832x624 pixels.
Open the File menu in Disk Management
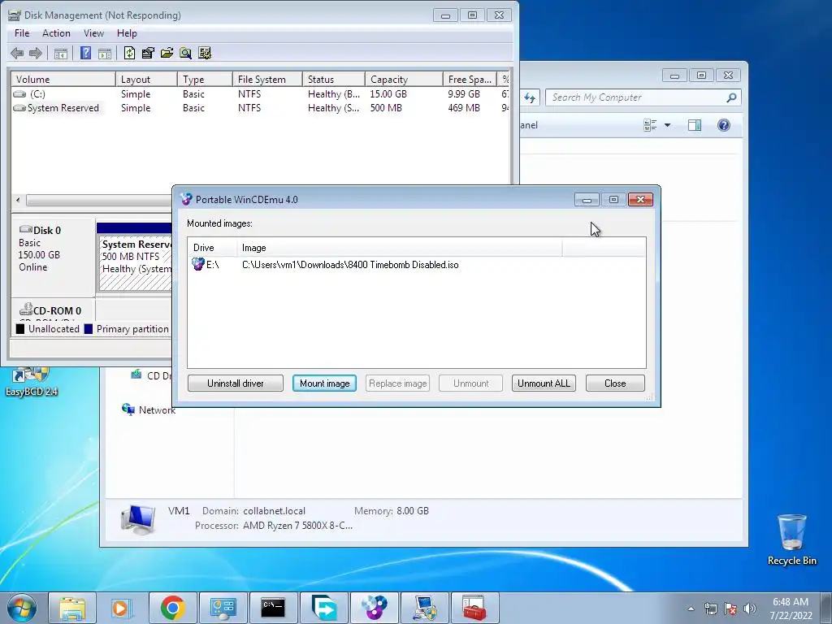click(22, 32)
